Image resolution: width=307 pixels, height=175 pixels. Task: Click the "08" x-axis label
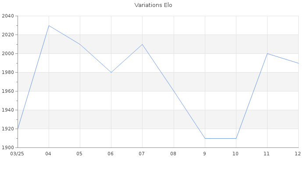point(174,154)
